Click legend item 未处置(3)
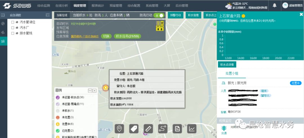The width and height of the screenshot is (304, 138). [65, 117]
